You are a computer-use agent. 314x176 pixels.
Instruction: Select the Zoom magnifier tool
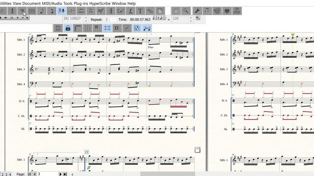[185, 11]
